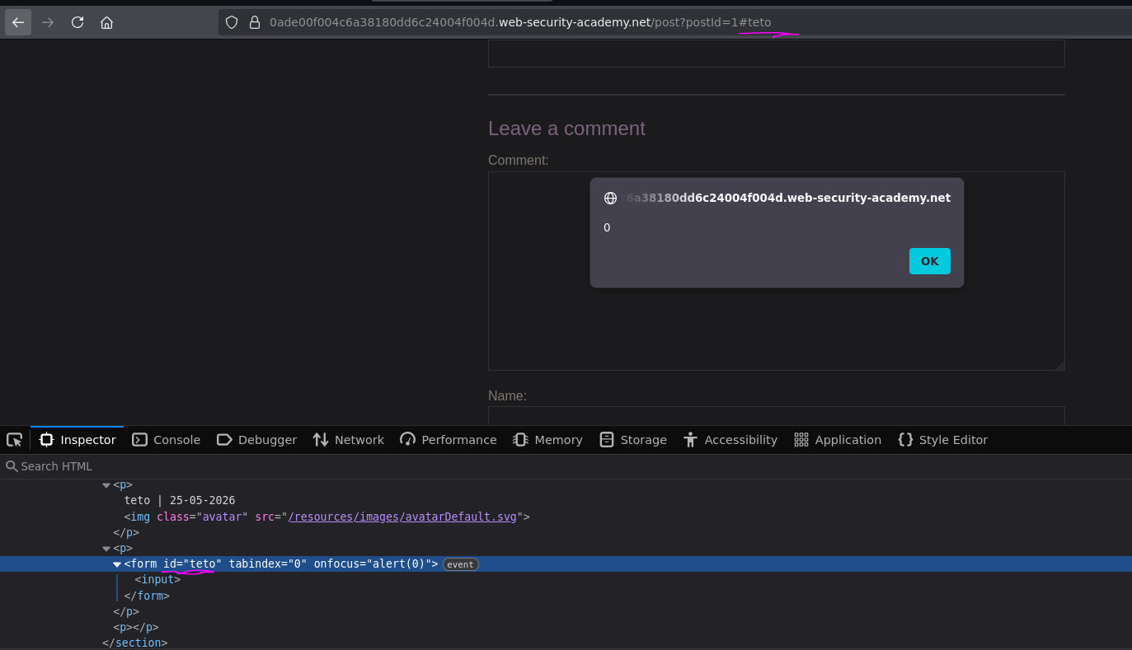Select the empty p element row
Screen dimensions: 1132x650
(x=566, y=627)
